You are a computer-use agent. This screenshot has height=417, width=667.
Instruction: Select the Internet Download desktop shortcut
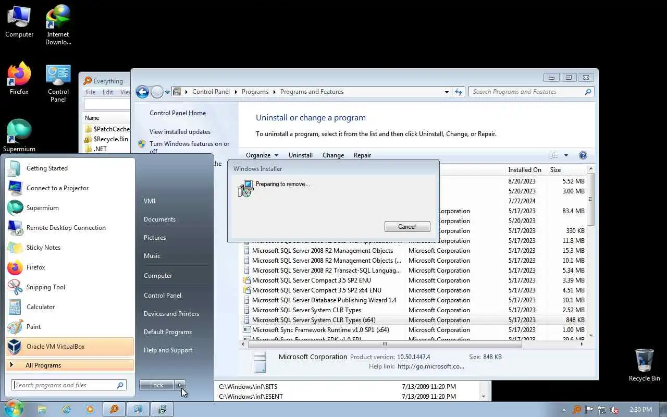tap(58, 25)
